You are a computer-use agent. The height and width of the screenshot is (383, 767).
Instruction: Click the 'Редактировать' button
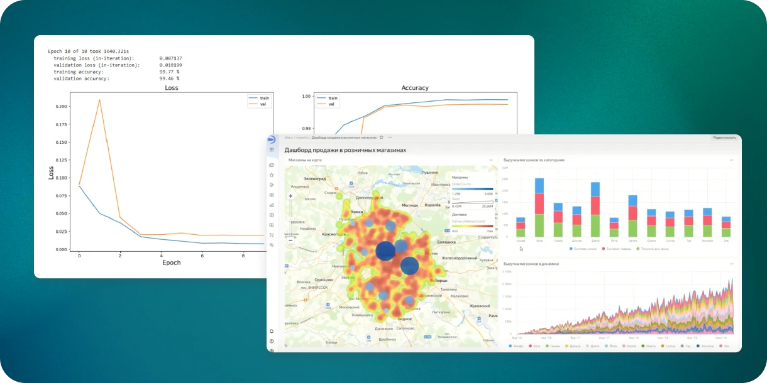(724, 137)
